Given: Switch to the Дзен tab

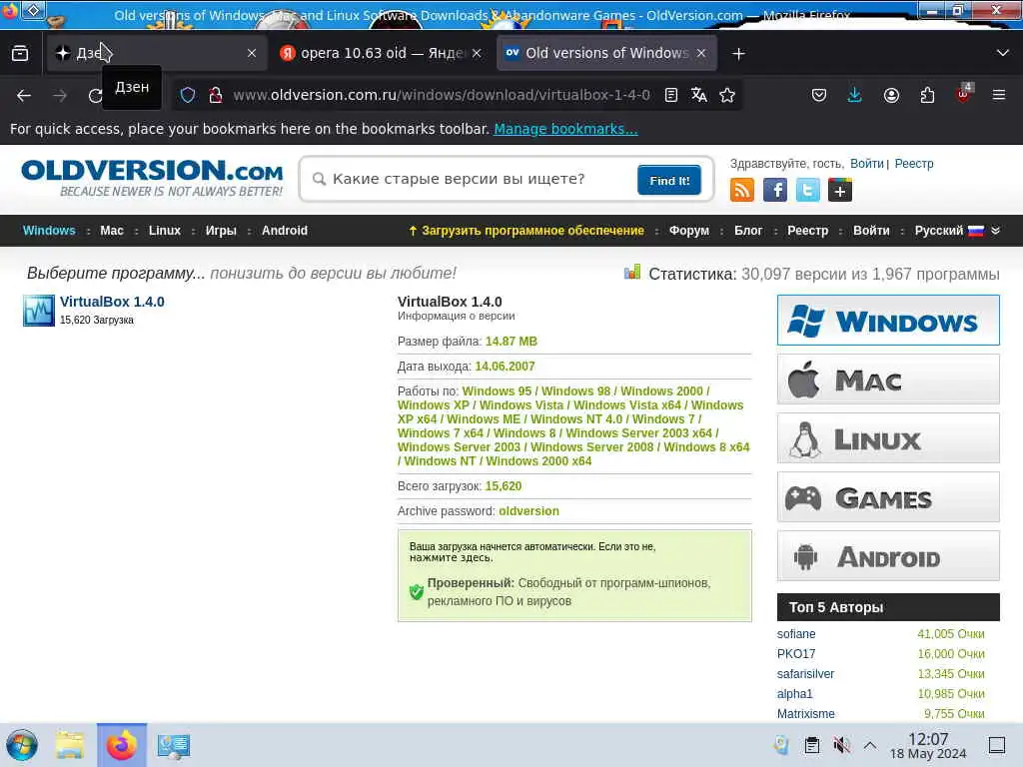Looking at the screenshot, I should 157,54.
